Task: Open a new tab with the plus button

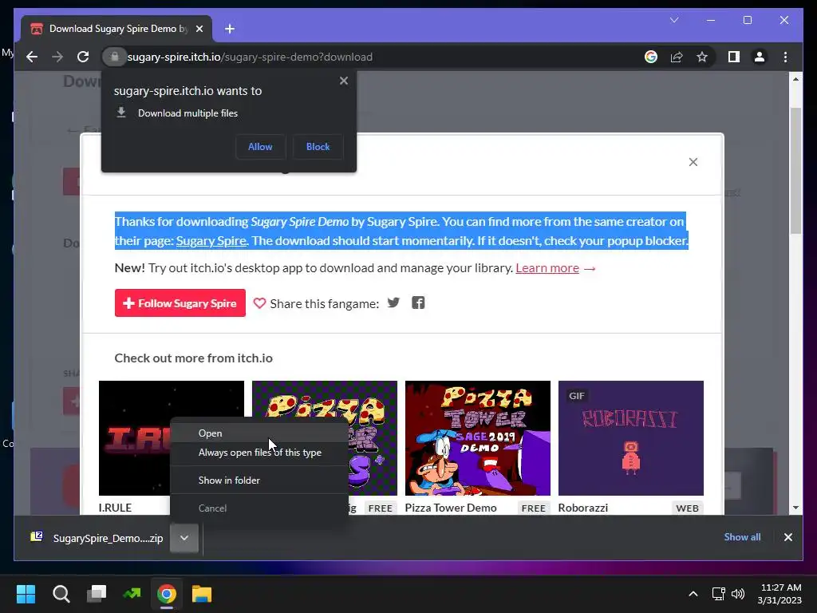Action: [230, 29]
